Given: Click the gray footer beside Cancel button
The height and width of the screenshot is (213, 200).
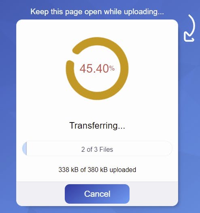Looking at the screenshot, I should click(40, 194).
